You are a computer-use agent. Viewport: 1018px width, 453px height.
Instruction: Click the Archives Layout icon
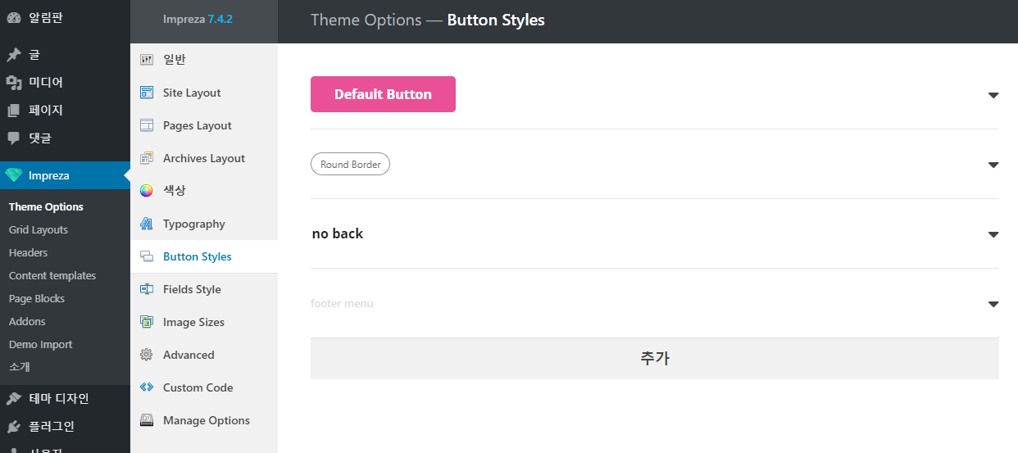point(147,158)
